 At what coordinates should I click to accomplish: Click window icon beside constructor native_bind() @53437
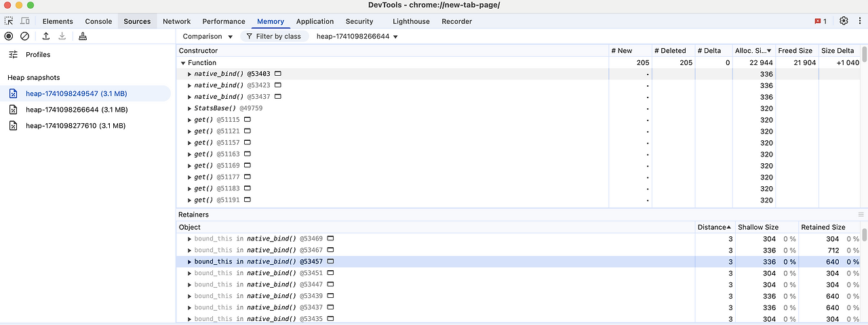277,96
